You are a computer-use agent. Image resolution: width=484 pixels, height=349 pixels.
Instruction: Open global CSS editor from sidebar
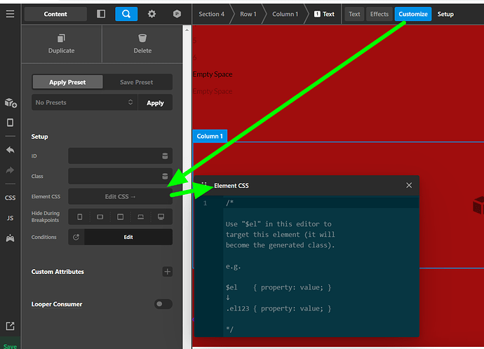[x=10, y=198]
